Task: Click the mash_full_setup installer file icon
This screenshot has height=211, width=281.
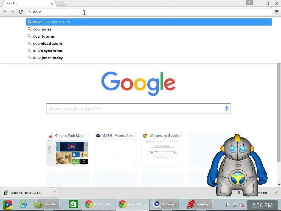Action: click(x=6, y=193)
